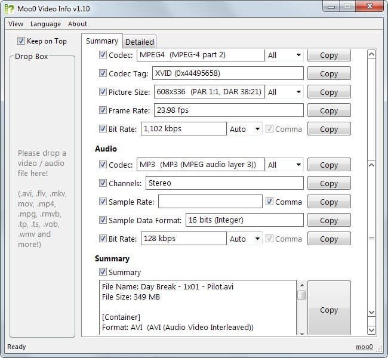Click the Format: AVI line in summary

pos(178,328)
